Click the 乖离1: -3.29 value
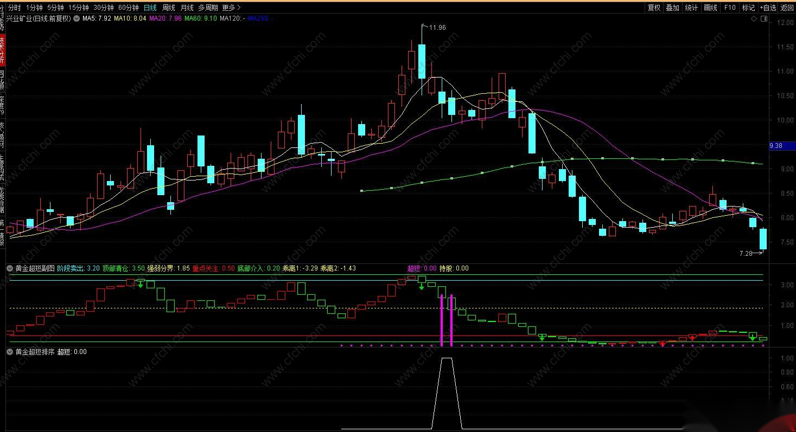796x432 pixels. pyautogui.click(x=300, y=268)
